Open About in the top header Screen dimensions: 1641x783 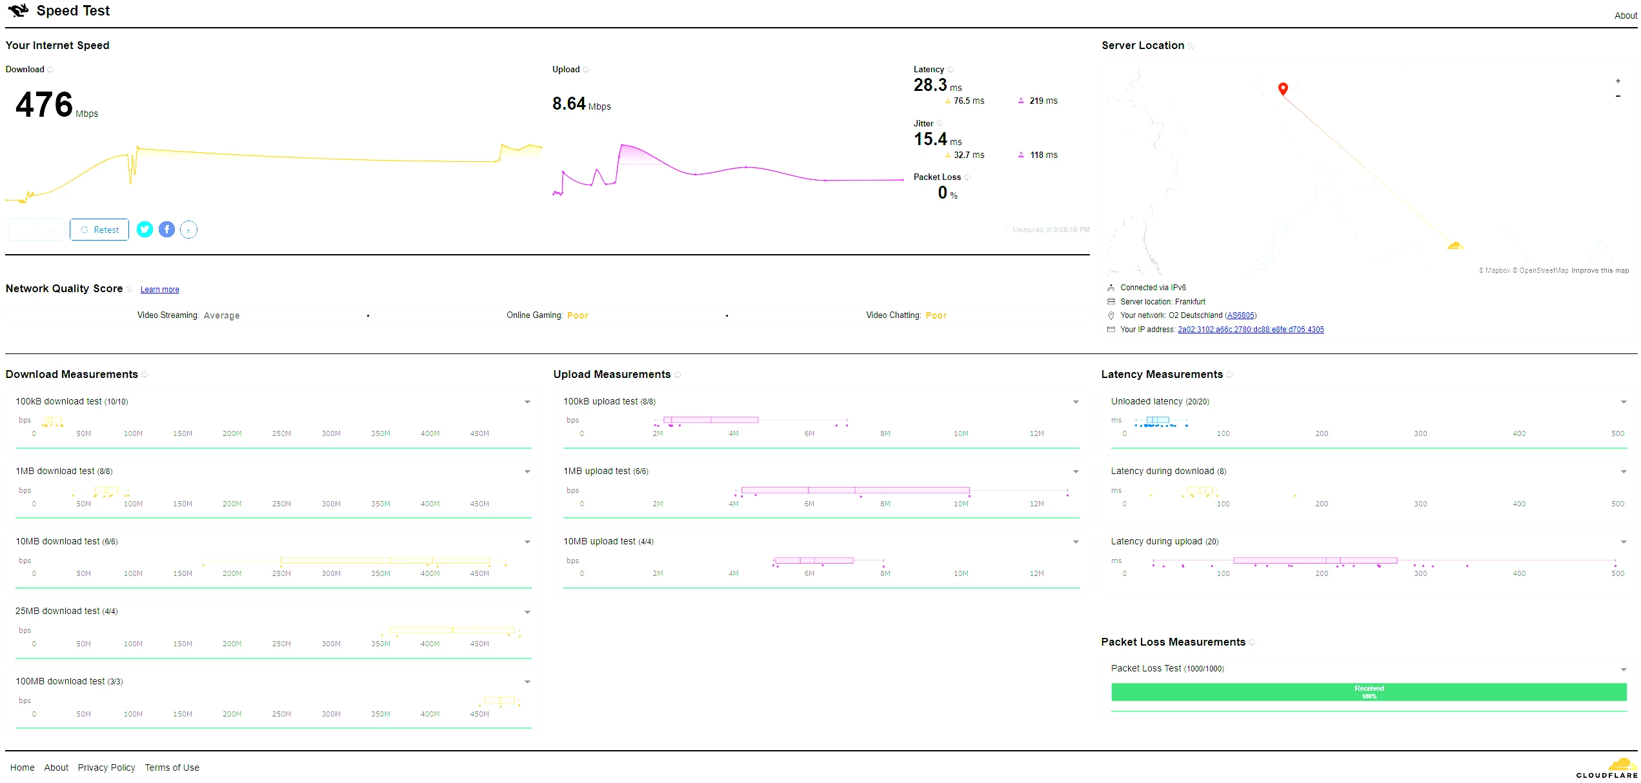tap(1625, 15)
